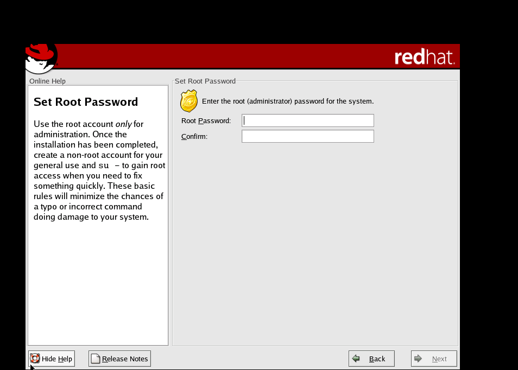Go Back to the previous installer step
Viewport: 518px width, 370px height.
pos(371,359)
